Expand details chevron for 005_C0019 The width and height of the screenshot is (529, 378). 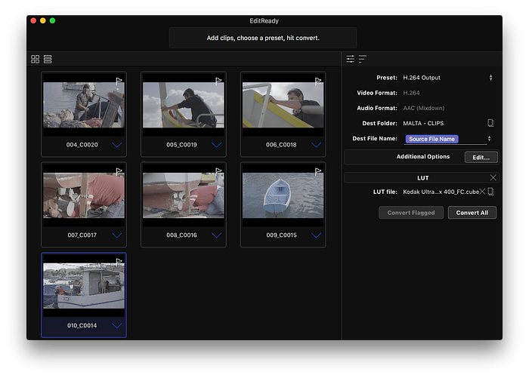[x=216, y=145]
